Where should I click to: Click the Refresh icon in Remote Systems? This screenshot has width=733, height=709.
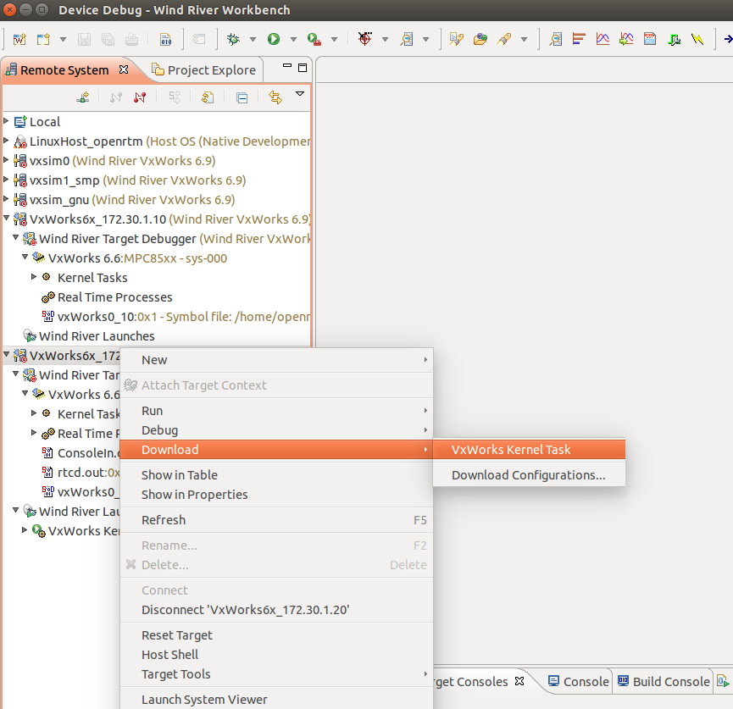coord(208,97)
